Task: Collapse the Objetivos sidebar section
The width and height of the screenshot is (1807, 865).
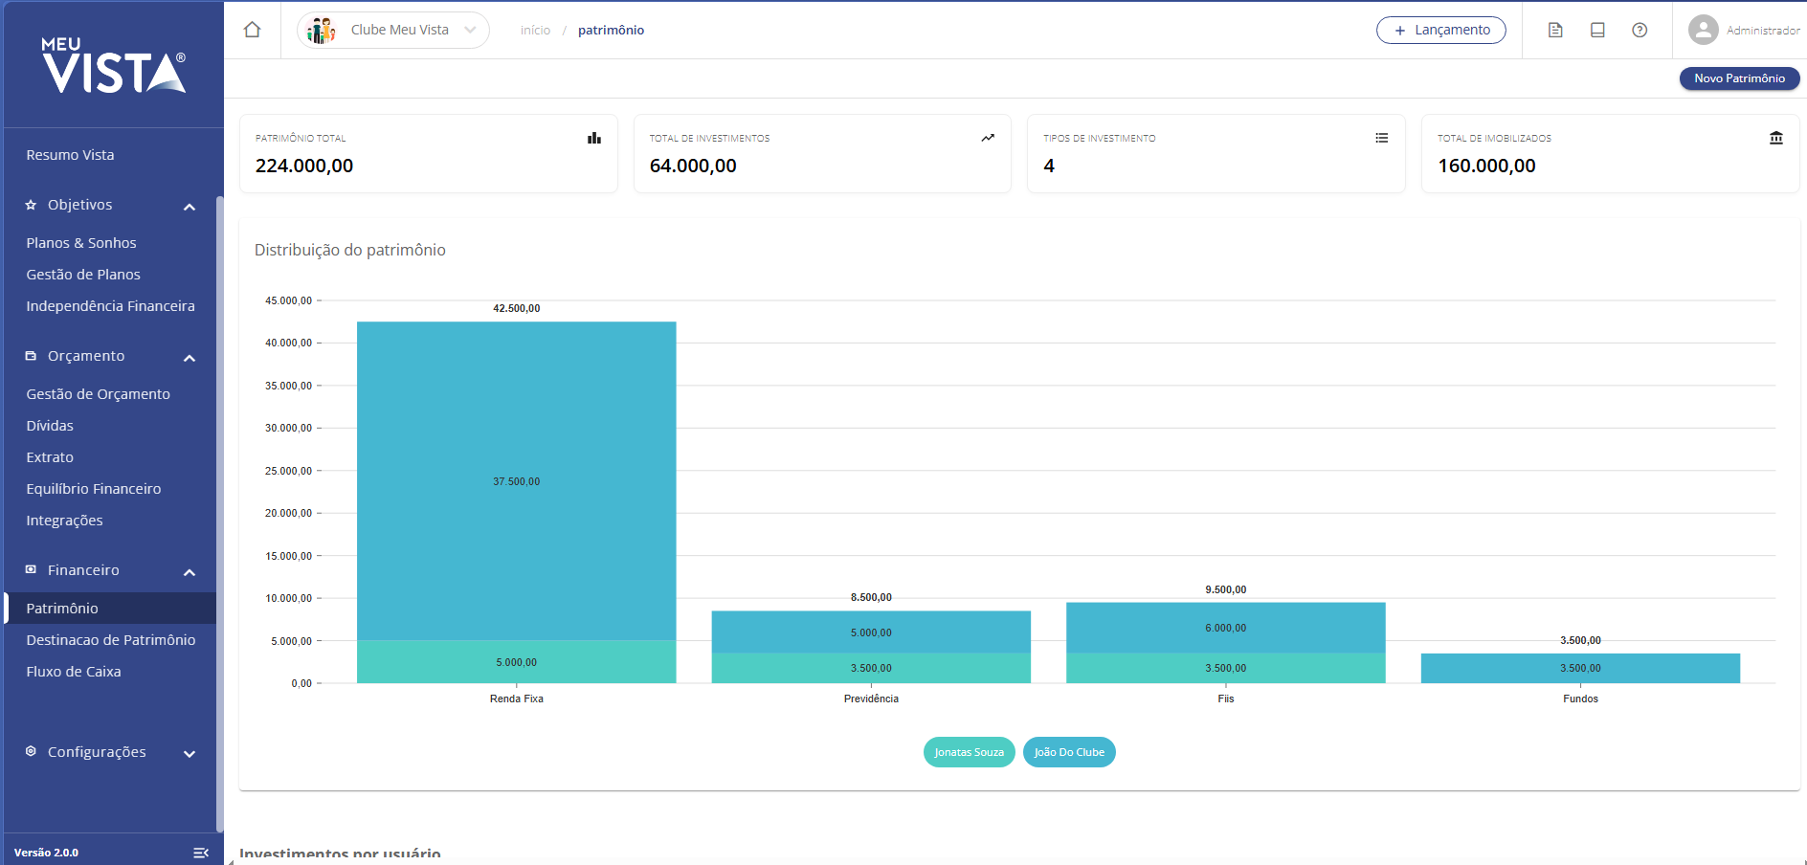Action: 190,206
